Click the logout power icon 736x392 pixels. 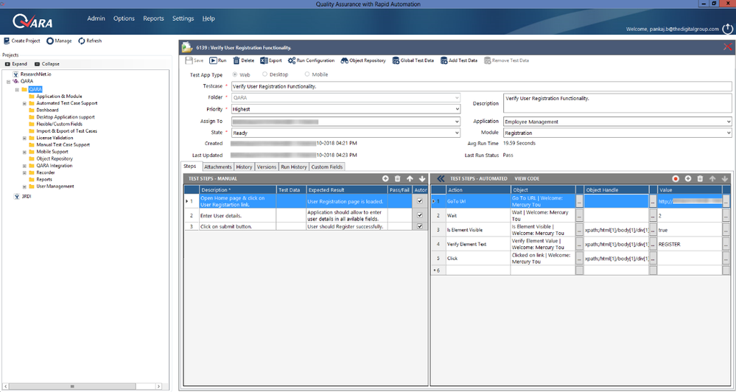pyautogui.click(x=727, y=29)
